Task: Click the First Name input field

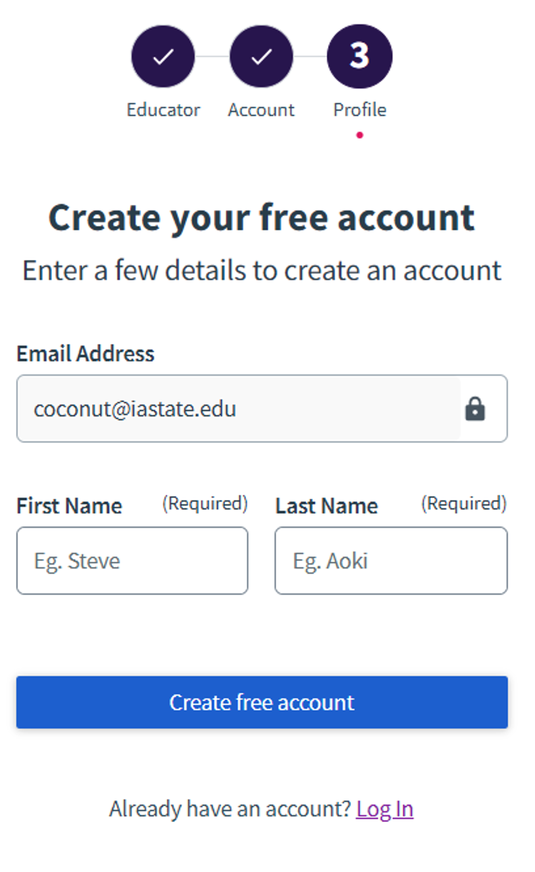Action: pos(132,561)
